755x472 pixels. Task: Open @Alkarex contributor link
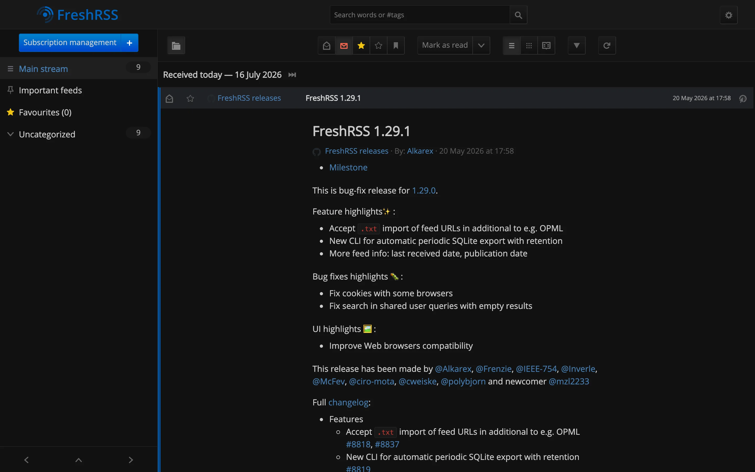(x=453, y=369)
